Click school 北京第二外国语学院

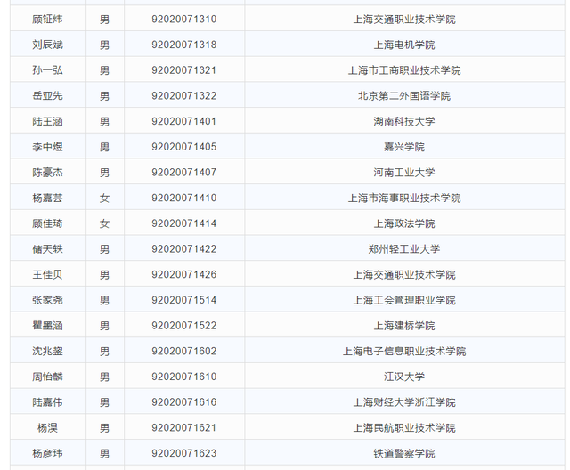[x=404, y=95]
